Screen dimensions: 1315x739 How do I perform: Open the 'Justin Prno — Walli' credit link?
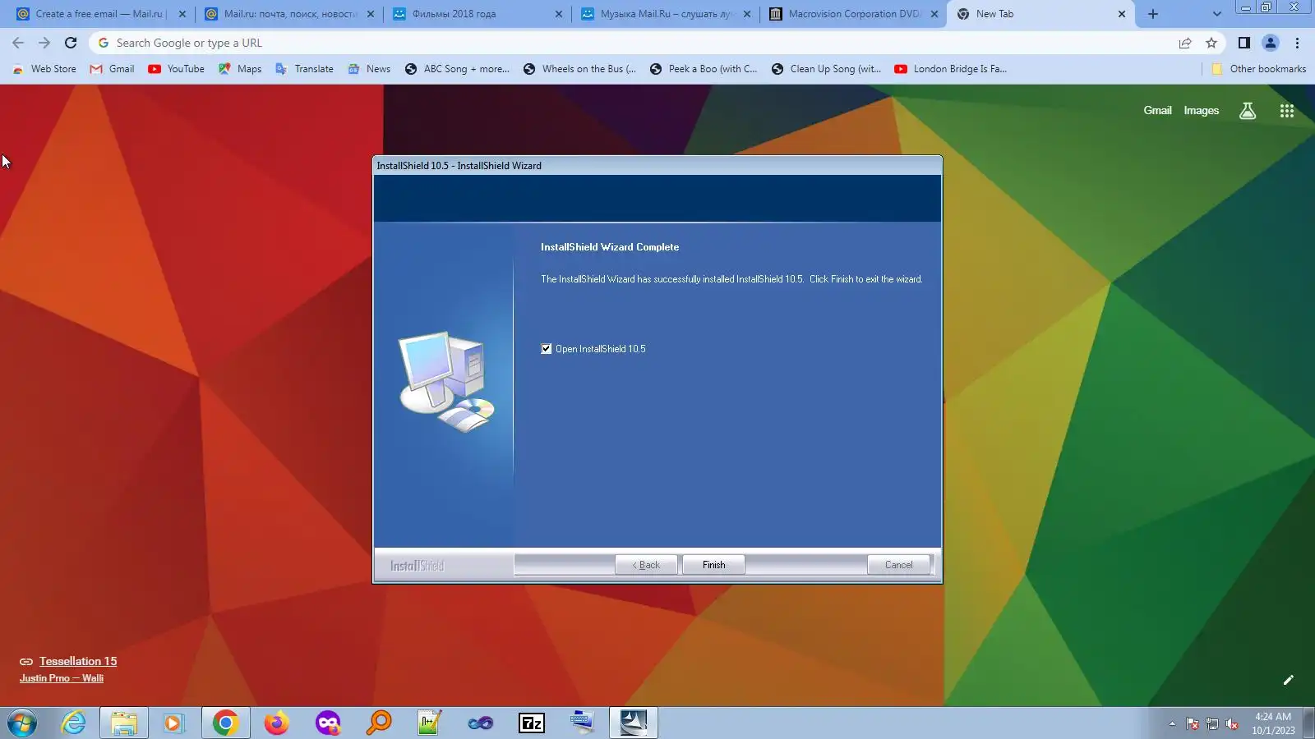[62, 678]
